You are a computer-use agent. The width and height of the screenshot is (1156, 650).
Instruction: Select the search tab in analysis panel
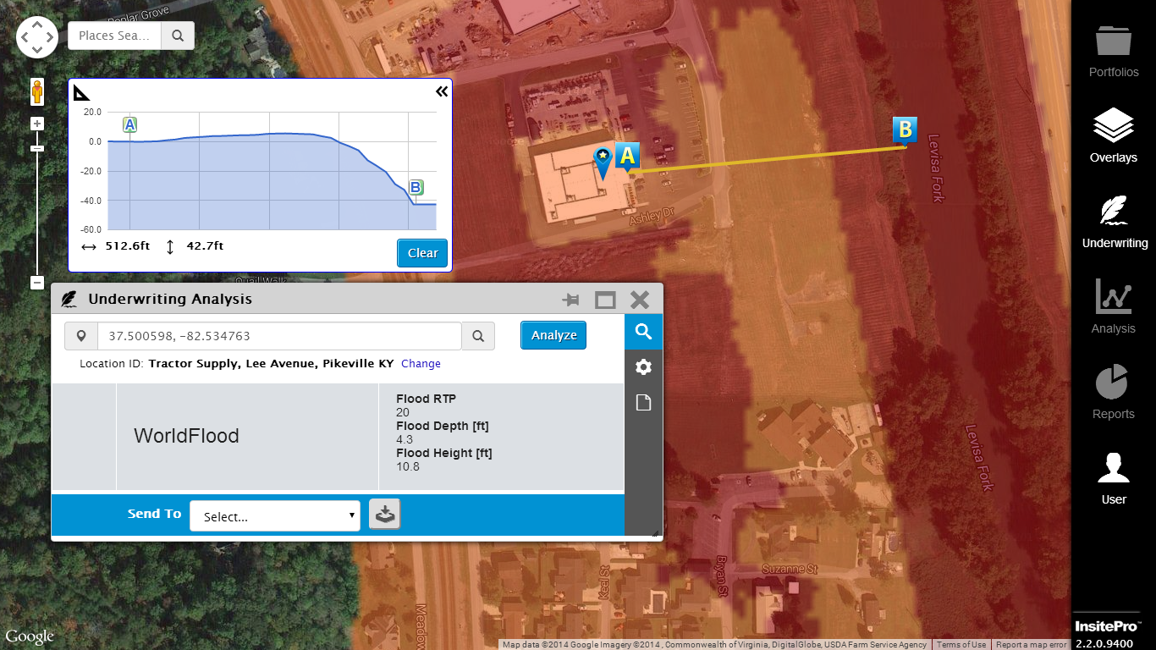click(x=643, y=332)
